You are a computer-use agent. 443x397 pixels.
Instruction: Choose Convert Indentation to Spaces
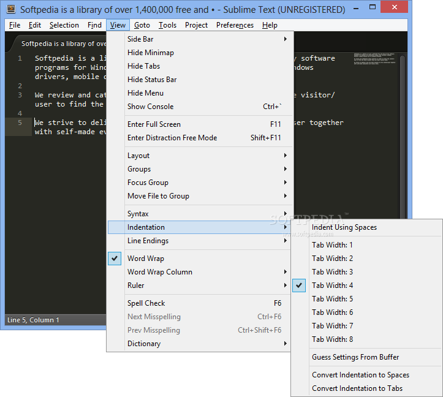point(366,375)
